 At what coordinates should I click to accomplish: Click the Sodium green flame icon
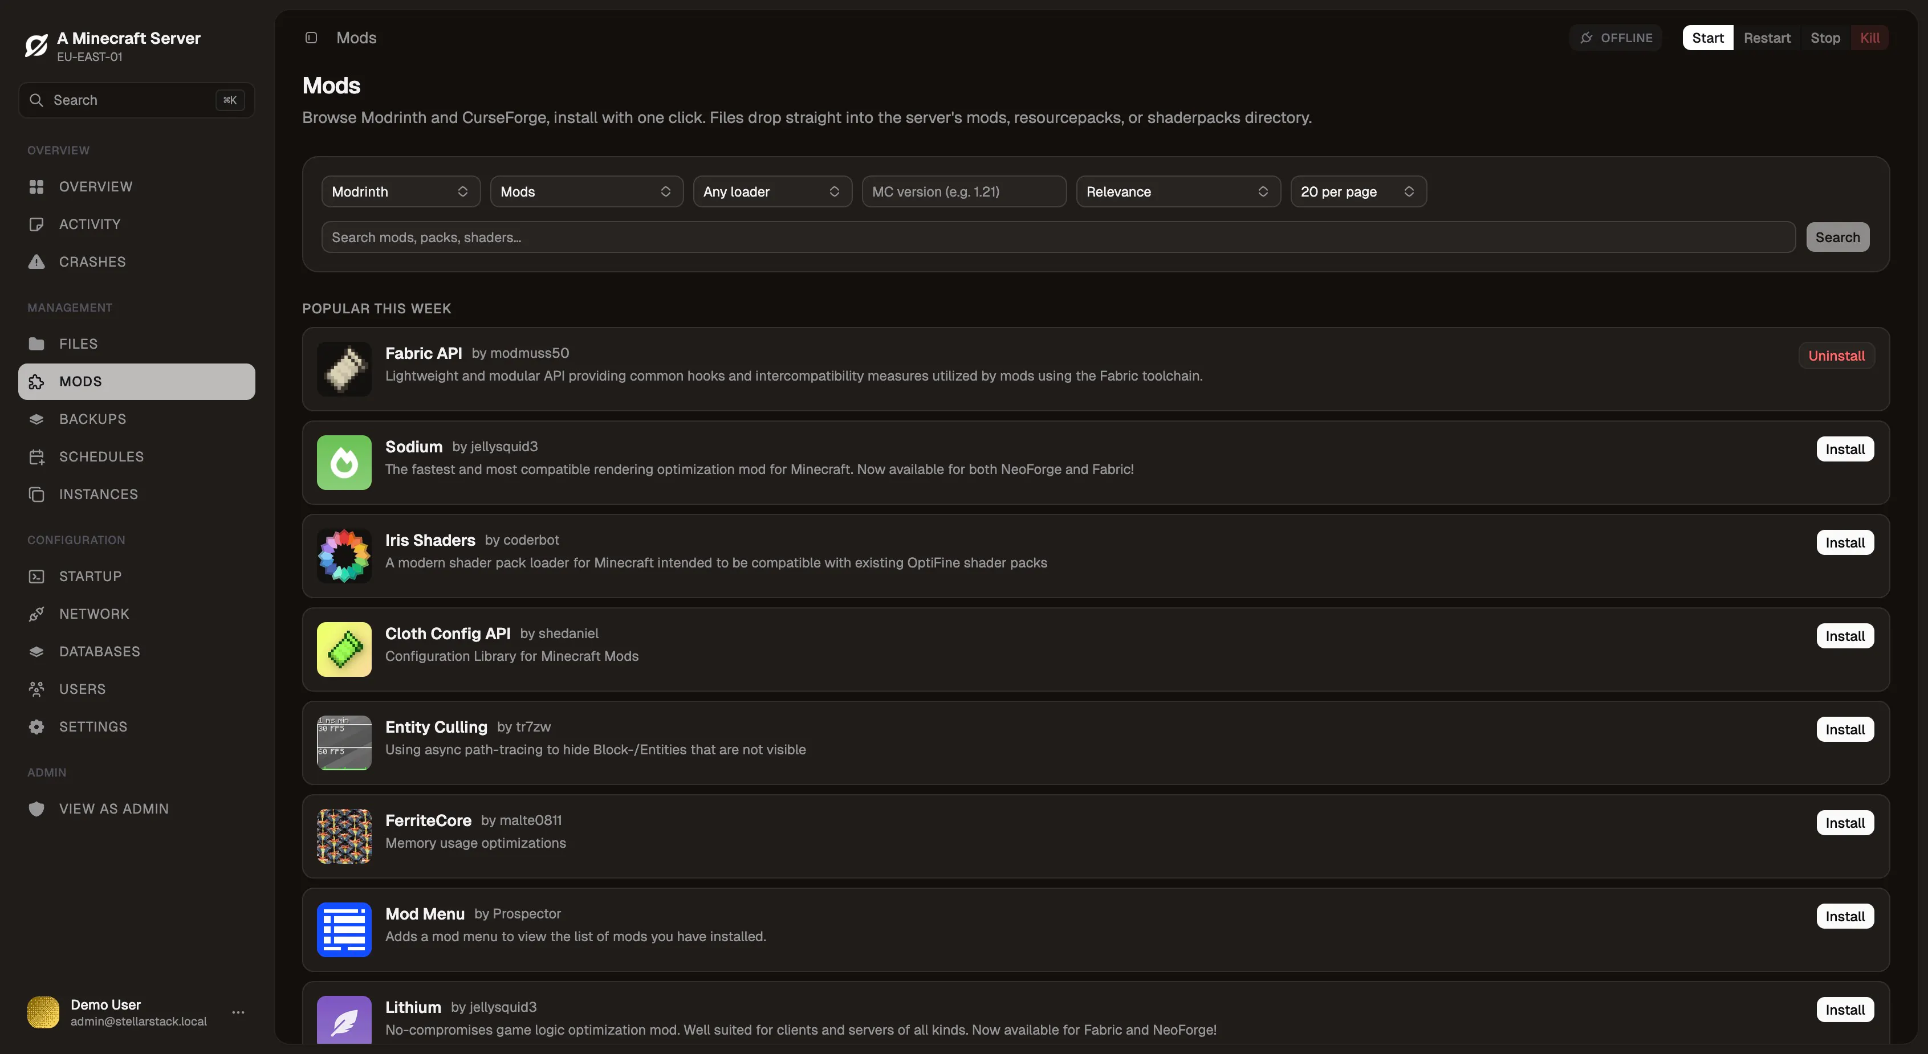(344, 462)
